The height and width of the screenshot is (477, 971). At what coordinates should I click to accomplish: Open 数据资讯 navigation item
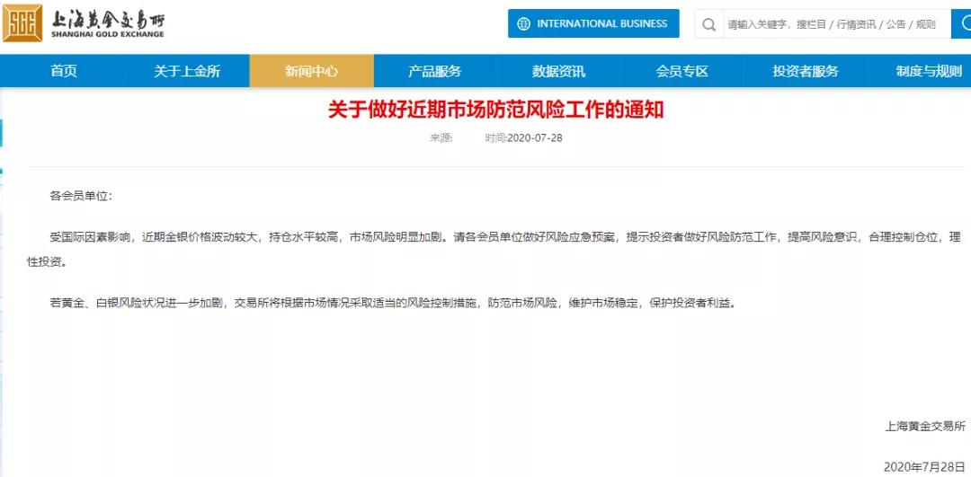pos(558,71)
